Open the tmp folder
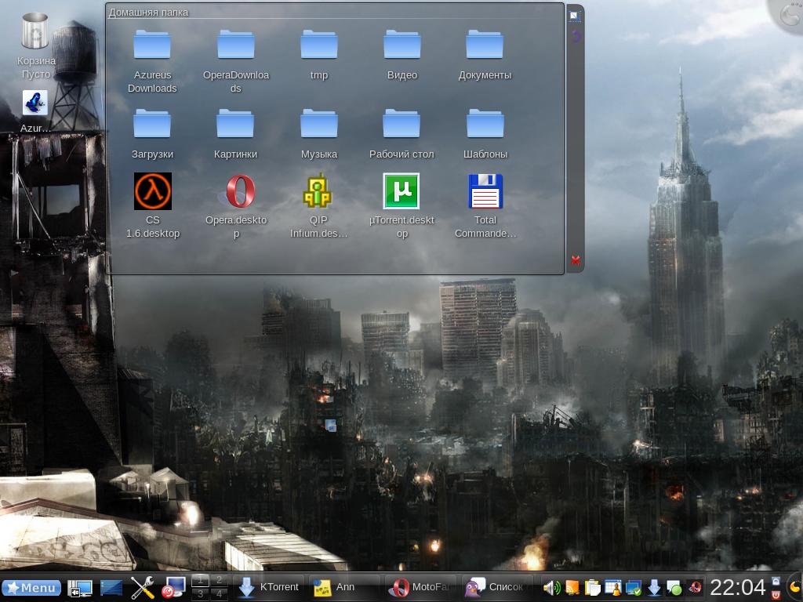 (318, 55)
